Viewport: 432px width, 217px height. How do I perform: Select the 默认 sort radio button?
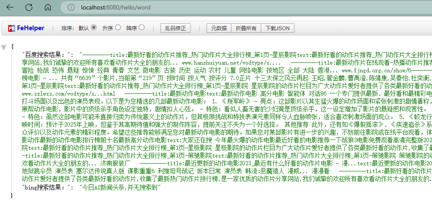point(94,27)
